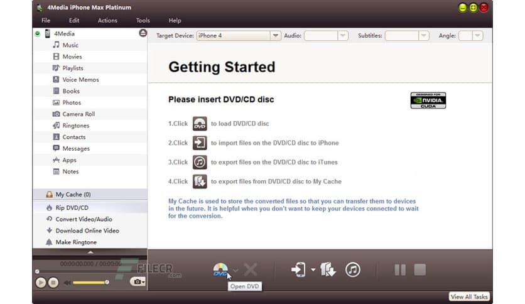Expand the arrow next to Open DVD

pos(235,271)
